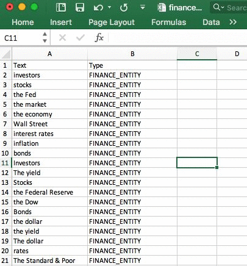Click the Redo circular arrow icon
Image resolution: width=247 pixels, height=266 pixels.
[124, 8]
